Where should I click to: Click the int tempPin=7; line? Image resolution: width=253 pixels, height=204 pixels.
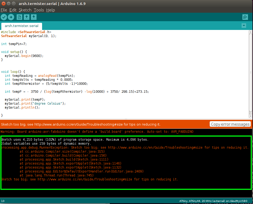click(x=14, y=44)
